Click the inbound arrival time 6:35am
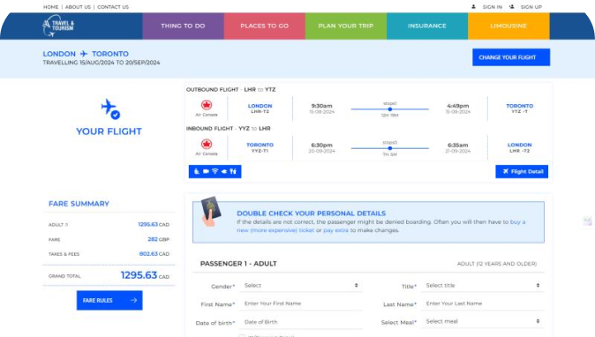This screenshot has width=595, height=337. (x=458, y=145)
